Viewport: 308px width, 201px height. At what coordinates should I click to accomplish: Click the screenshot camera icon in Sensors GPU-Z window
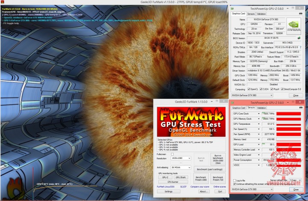click(301, 108)
